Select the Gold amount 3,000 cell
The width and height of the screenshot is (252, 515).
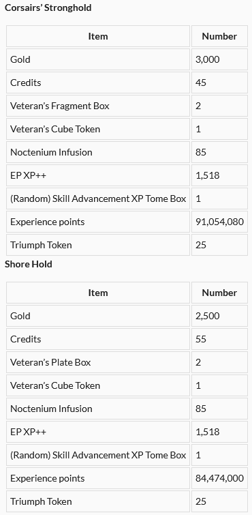tap(219, 59)
